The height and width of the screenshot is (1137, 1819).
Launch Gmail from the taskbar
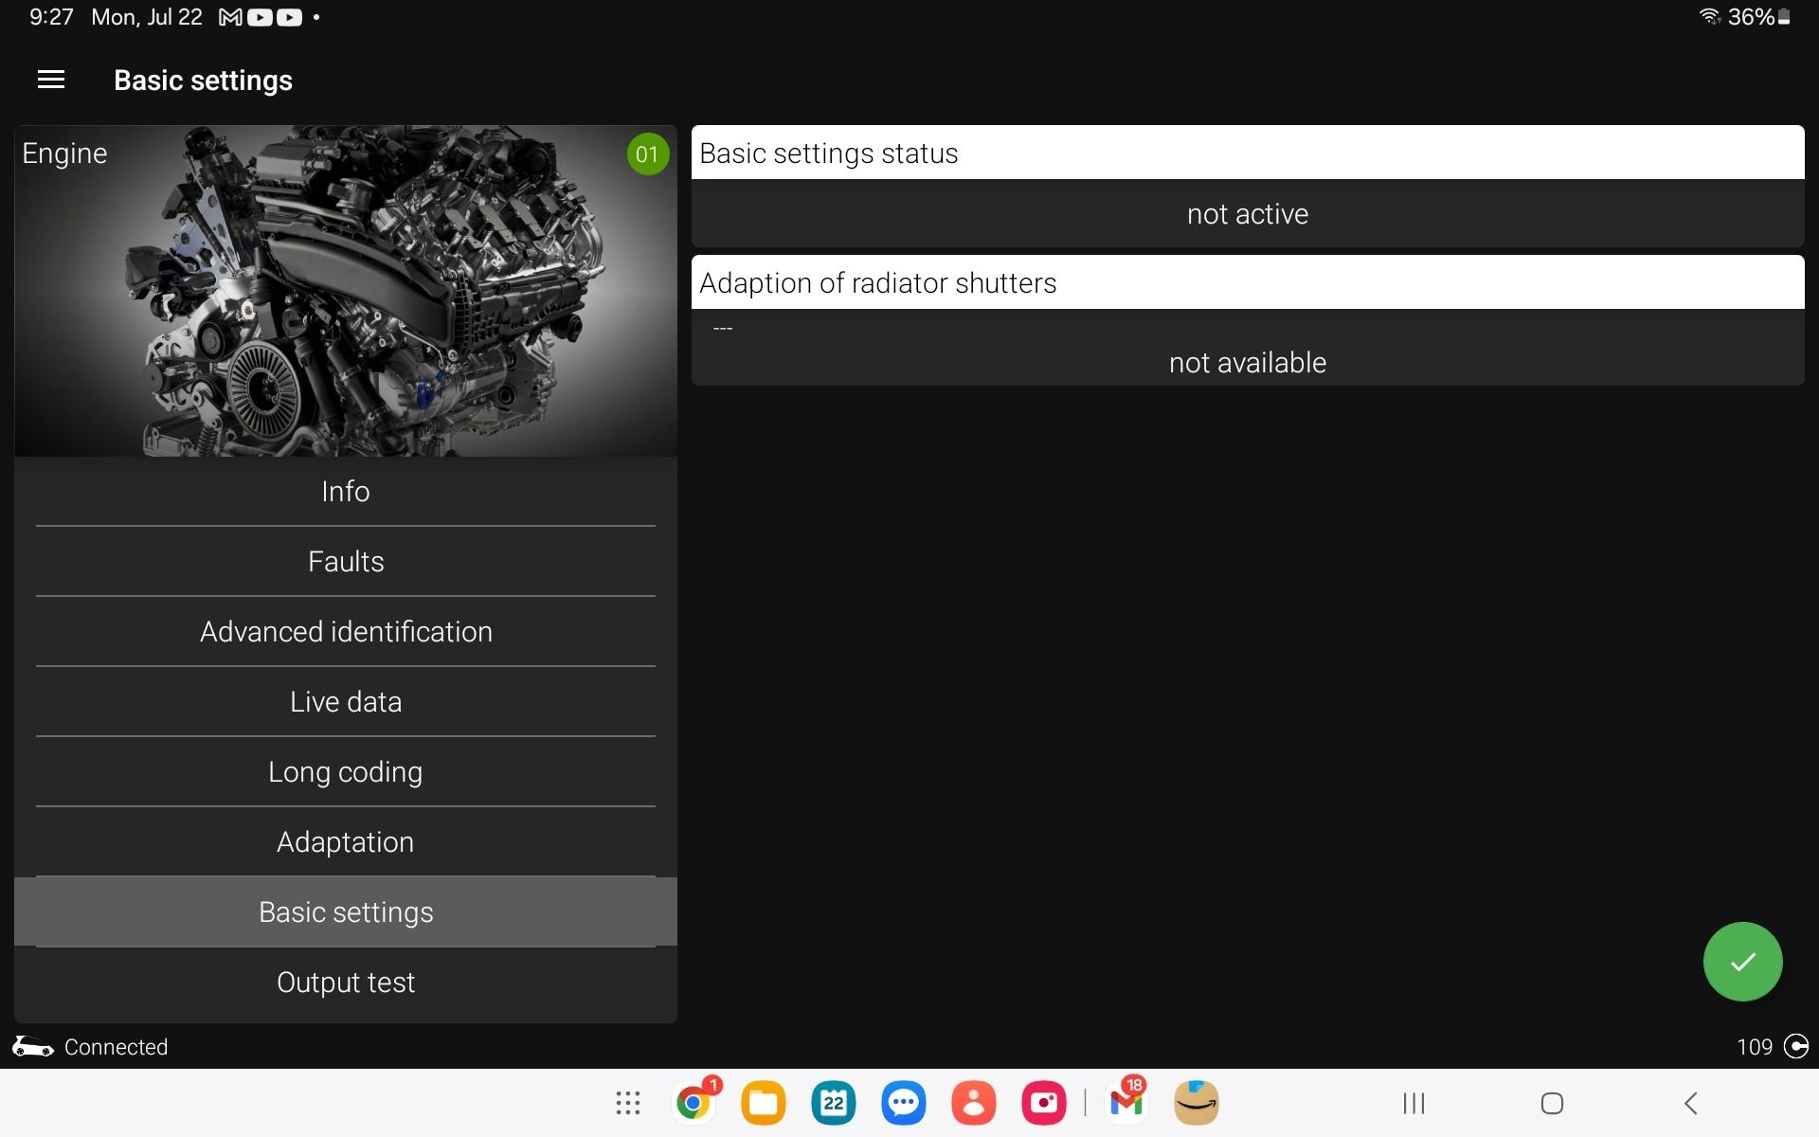pos(1126,1103)
